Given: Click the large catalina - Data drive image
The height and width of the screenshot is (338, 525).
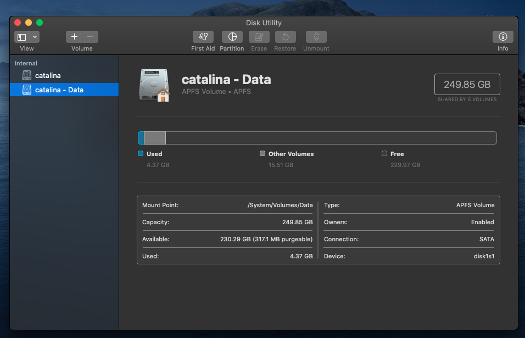Looking at the screenshot, I should [x=154, y=85].
